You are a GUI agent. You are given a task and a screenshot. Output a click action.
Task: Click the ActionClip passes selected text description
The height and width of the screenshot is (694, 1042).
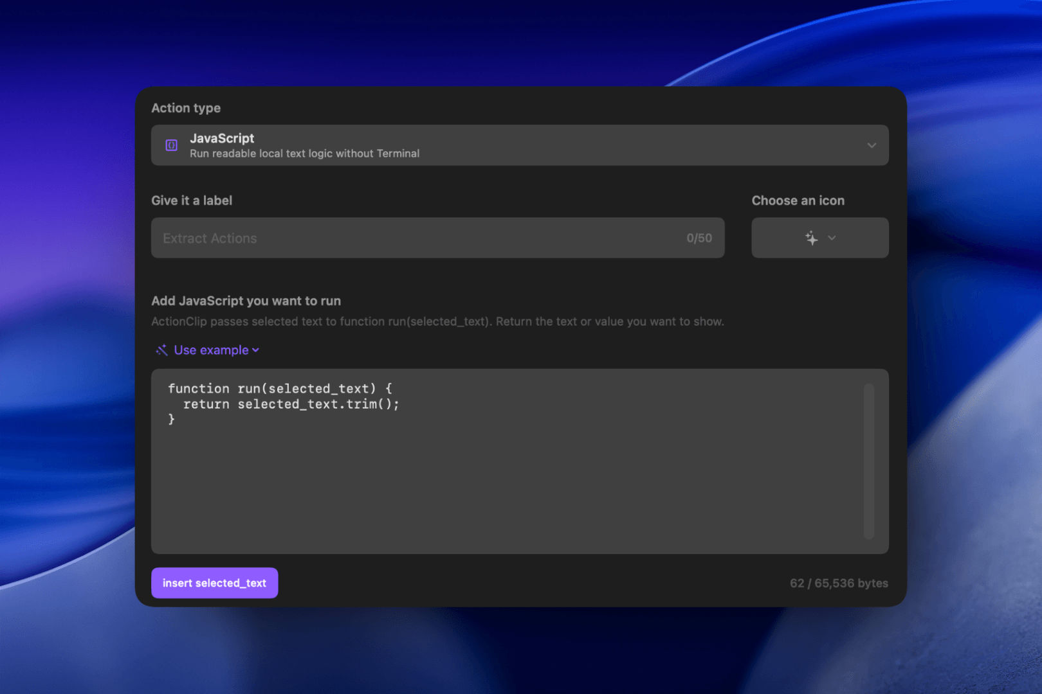point(437,321)
